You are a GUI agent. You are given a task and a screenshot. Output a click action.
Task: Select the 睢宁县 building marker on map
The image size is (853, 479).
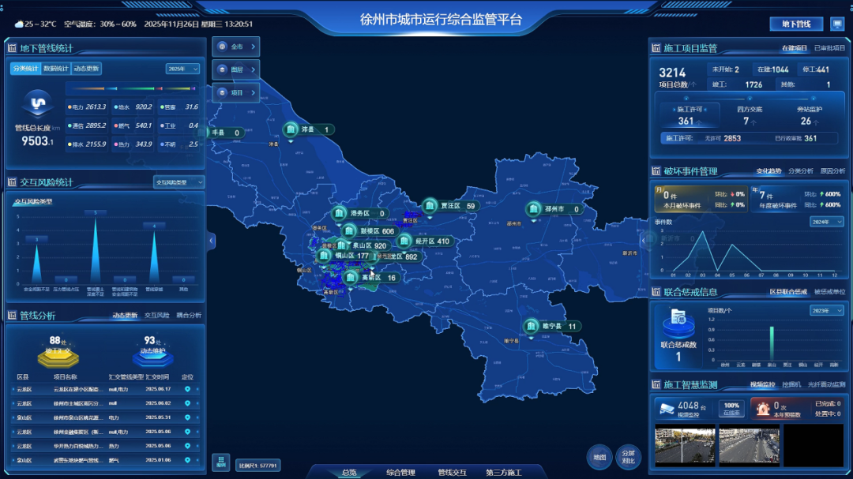532,327
